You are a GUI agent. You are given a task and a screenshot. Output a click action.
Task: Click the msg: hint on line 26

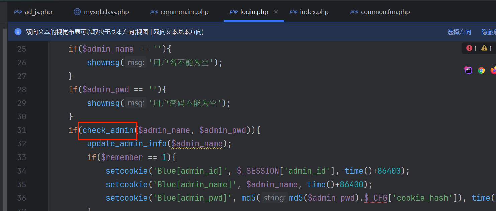(136, 63)
